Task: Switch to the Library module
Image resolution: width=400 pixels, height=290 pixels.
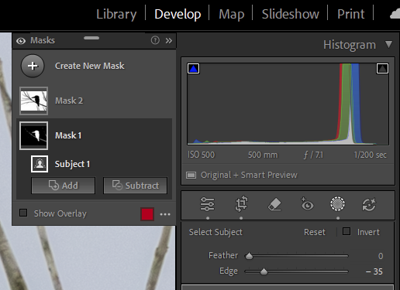Action: (x=116, y=14)
